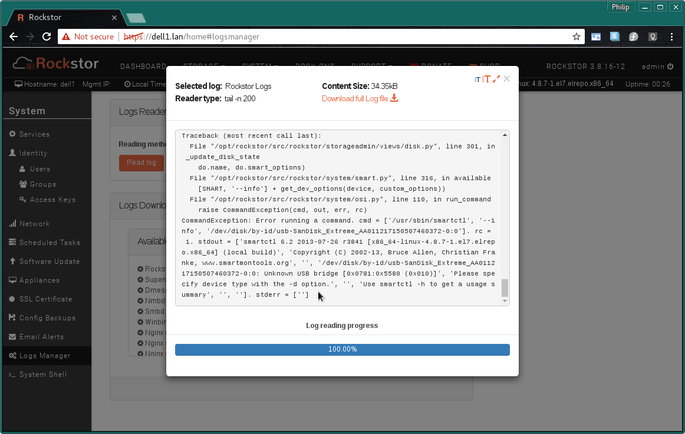Screen dimensions: 685x434
Task: Open Software Update in sidebar
Action: pyautogui.click(x=44, y=261)
